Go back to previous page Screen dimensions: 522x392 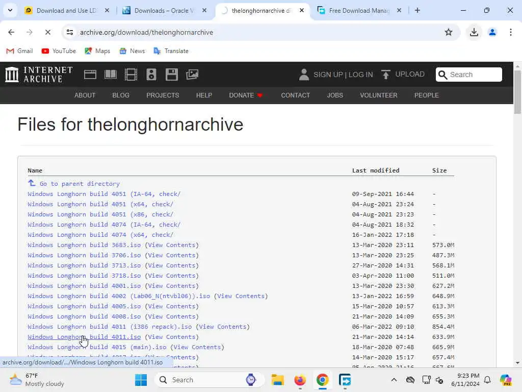pyautogui.click(x=11, y=32)
